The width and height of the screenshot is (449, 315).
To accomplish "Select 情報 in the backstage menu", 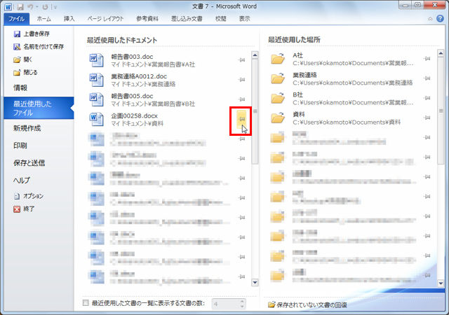I will tap(20, 87).
